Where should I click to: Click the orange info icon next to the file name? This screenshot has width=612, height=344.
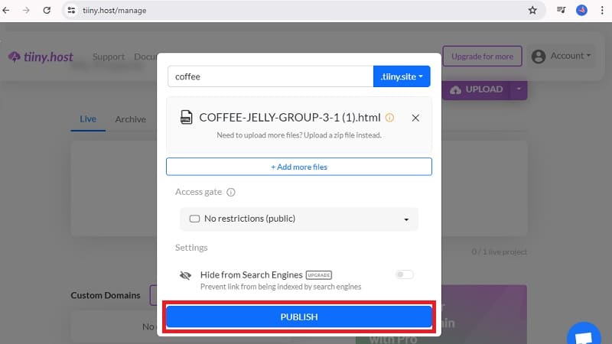pos(389,118)
